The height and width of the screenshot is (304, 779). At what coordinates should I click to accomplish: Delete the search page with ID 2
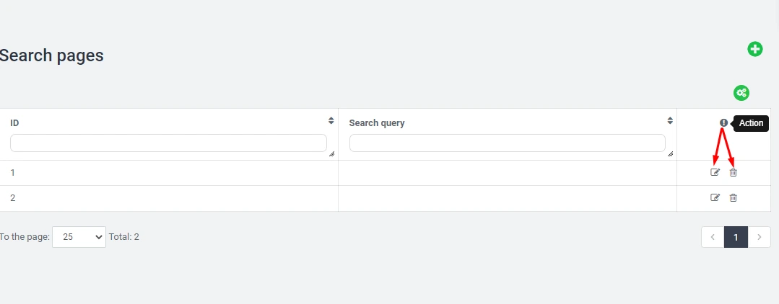(x=734, y=197)
